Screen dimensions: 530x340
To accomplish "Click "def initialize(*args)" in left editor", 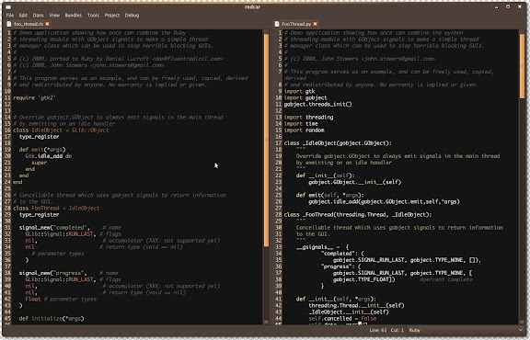I will pos(52,318).
